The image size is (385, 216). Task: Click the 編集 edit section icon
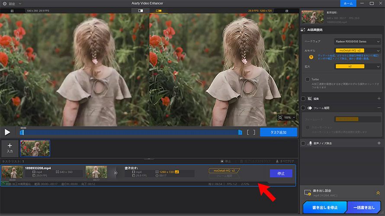click(x=310, y=98)
